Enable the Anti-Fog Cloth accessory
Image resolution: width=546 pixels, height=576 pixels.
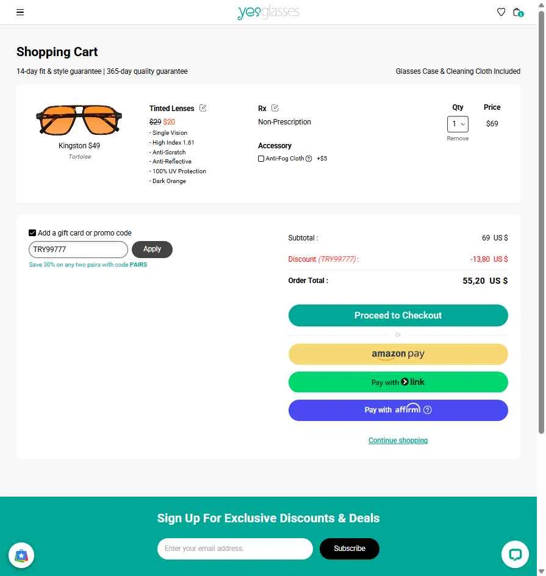click(261, 159)
